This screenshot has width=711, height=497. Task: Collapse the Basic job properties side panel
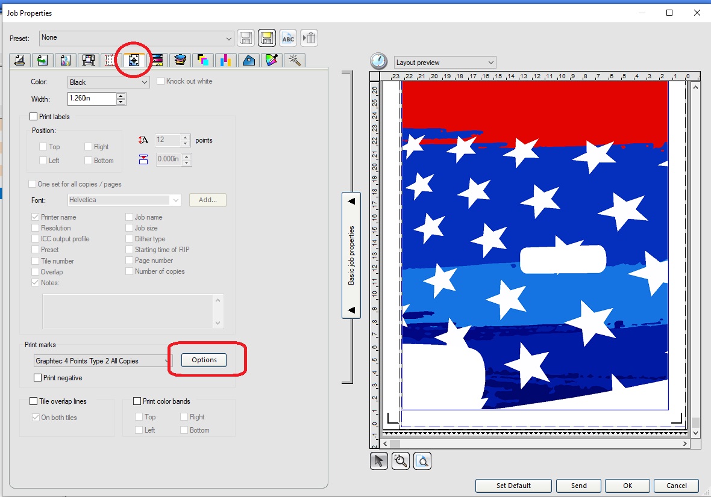[351, 255]
